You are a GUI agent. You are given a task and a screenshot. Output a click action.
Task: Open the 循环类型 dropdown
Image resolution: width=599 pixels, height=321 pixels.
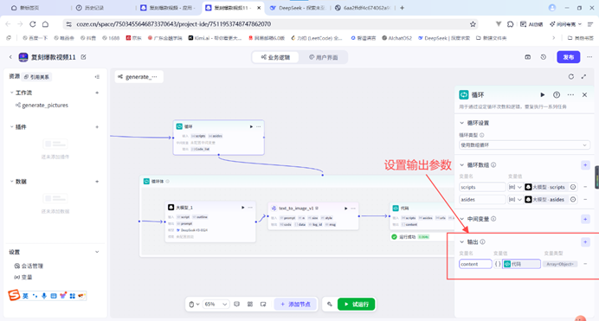point(525,145)
